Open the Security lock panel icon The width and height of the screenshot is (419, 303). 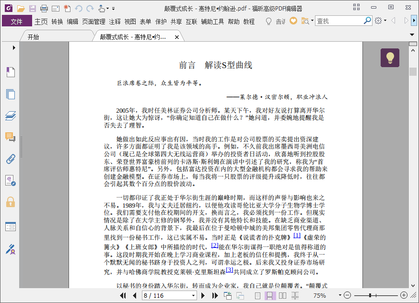(x=11, y=202)
